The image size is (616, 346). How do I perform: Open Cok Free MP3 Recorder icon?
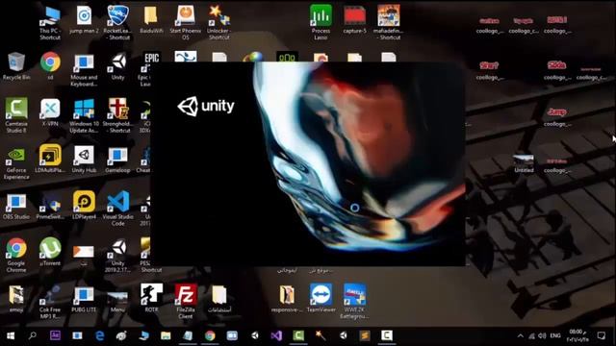point(50,302)
